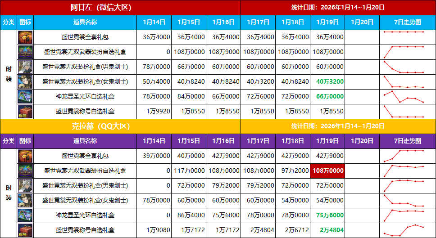Open trend sparkline for 称号自选礼盒 in 克拉赫 table
The width and height of the screenshot is (436, 238).
(x=404, y=230)
